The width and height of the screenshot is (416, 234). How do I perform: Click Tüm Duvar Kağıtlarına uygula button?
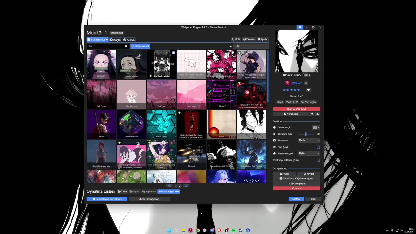click(x=296, y=178)
